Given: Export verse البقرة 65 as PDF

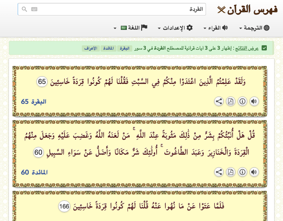Looking at the screenshot, I should point(230,102).
